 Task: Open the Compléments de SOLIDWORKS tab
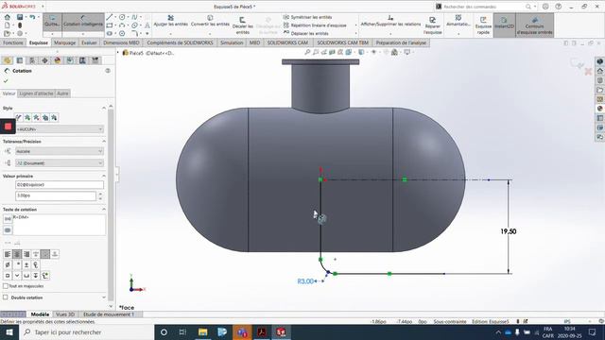click(180, 42)
